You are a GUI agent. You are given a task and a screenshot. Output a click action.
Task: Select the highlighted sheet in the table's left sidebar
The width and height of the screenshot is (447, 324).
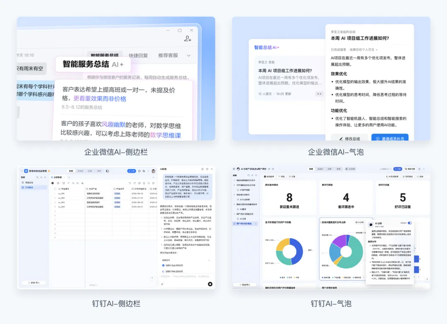34,187
